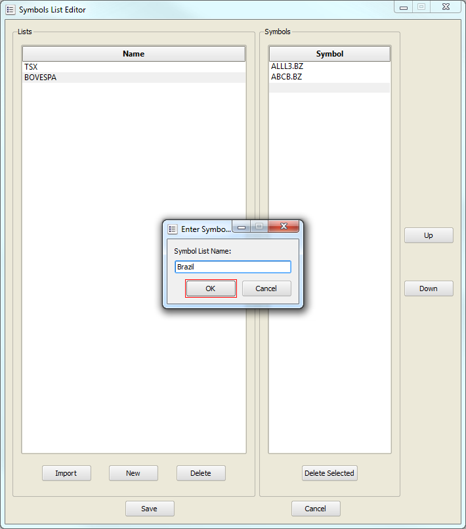Click OK in the Enter Symbol dialog
This screenshot has width=466, height=529.
(210, 288)
